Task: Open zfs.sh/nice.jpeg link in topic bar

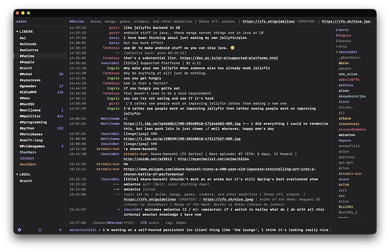Action: [346, 21]
